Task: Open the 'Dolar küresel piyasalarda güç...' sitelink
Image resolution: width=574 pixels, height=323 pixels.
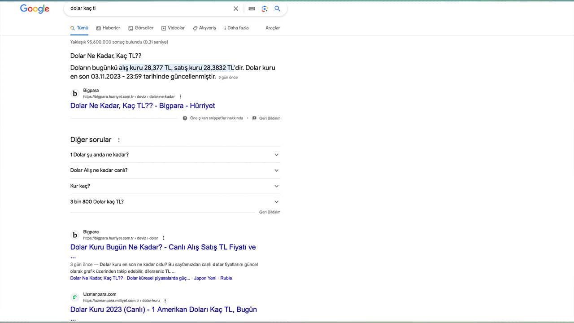Action: 158,278
